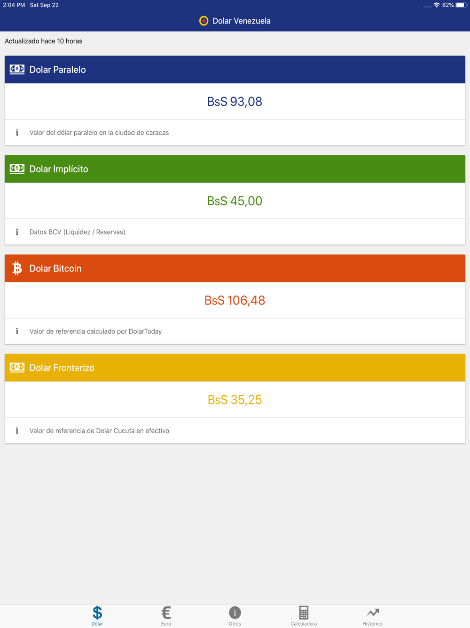
Task: Select the BsS 45,00 implicit rate
Action: pyautogui.click(x=235, y=201)
